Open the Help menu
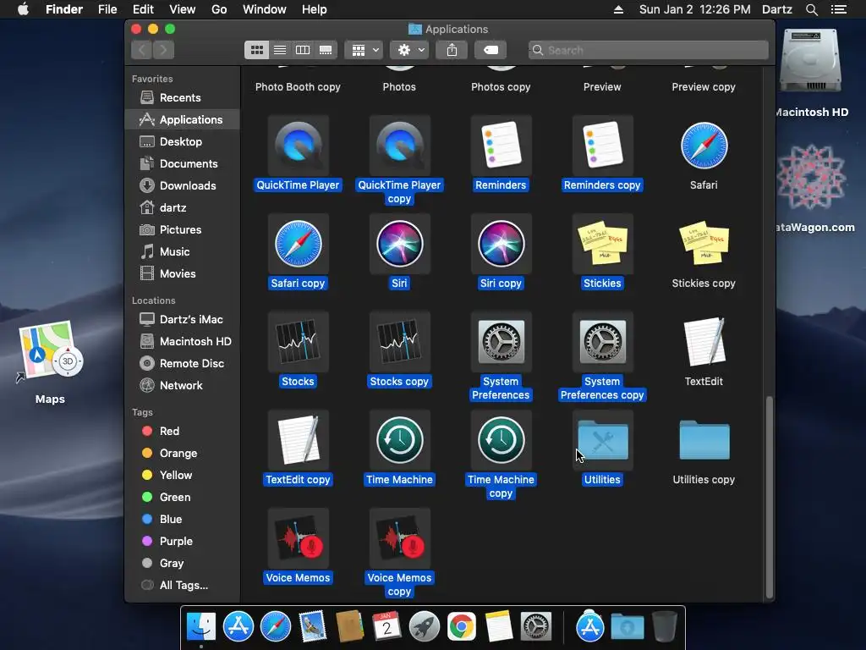Screen dimensions: 866x650 pos(315,9)
